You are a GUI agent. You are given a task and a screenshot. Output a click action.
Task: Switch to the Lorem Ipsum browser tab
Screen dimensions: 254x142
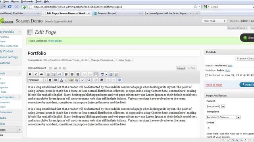point(168,13)
